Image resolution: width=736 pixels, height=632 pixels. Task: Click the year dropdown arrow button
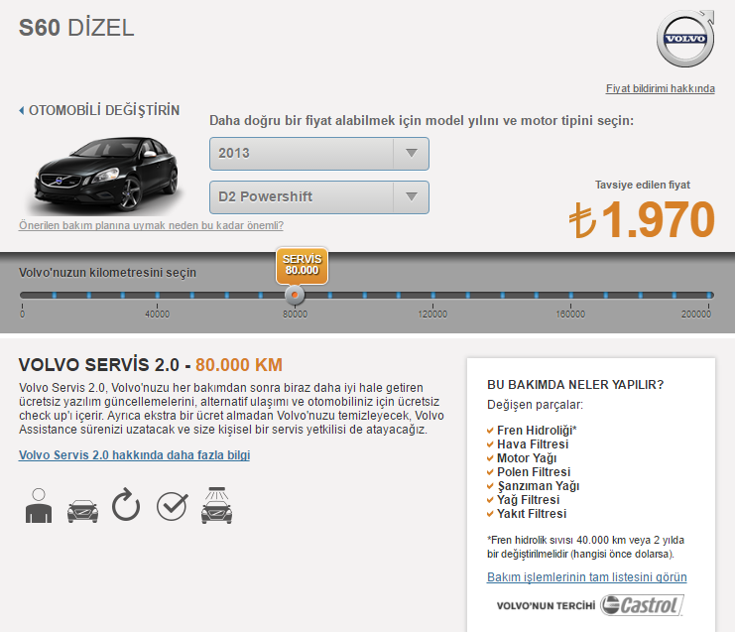click(x=412, y=154)
